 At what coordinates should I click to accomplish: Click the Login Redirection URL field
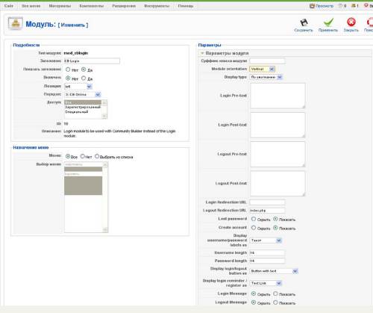[x=267, y=202]
